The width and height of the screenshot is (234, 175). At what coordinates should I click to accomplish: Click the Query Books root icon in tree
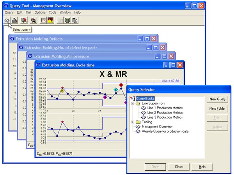[x=133, y=99]
